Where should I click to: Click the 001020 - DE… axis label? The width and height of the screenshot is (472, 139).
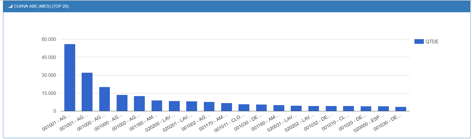pyautogui.click(x=353, y=123)
